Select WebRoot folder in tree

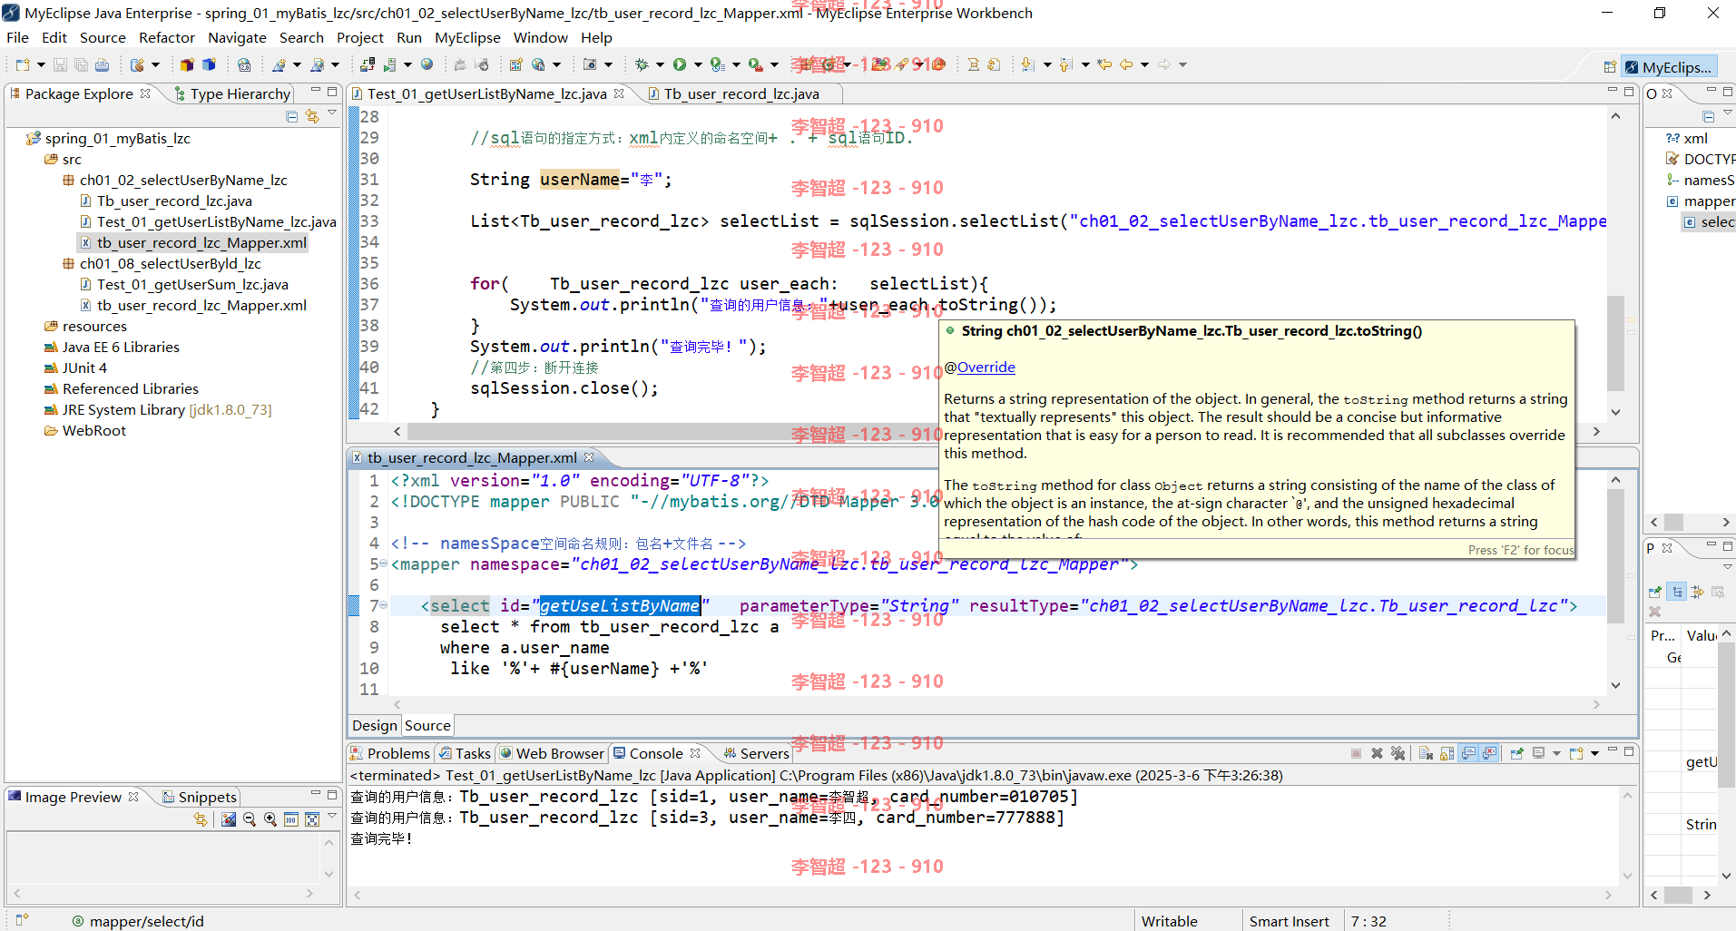click(93, 430)
